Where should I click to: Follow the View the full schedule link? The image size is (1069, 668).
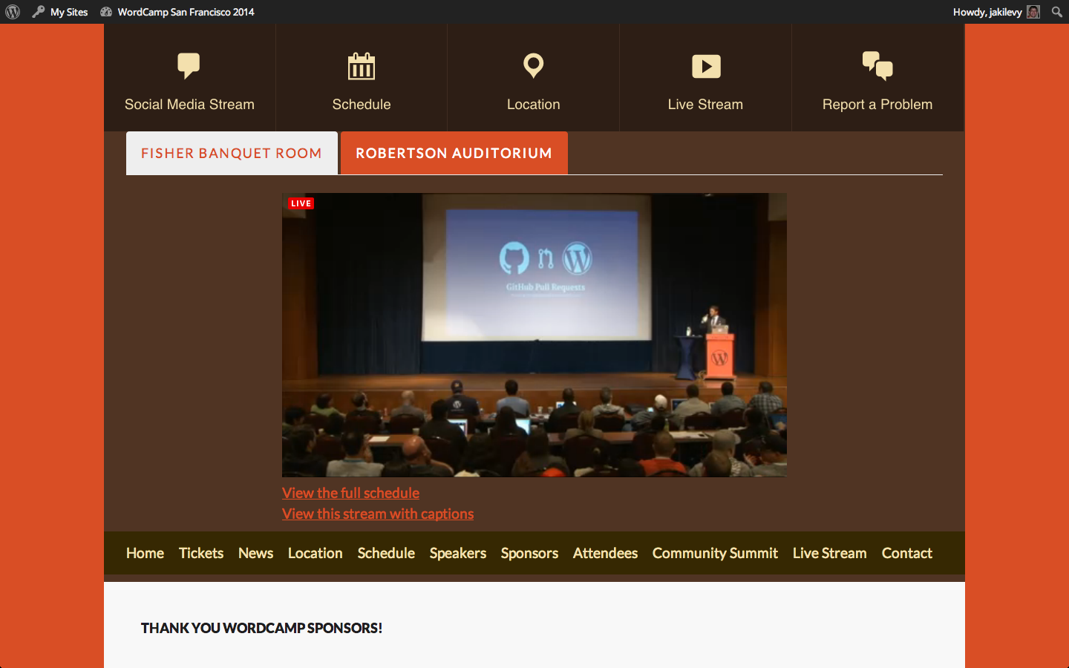point(350,493)
